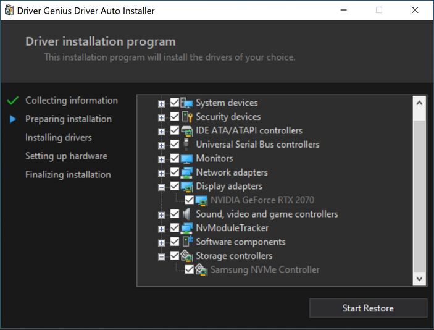Select the NVIDIA GeForce RTX 2070 label
434x330 pixels.
[x=262, y=200]
